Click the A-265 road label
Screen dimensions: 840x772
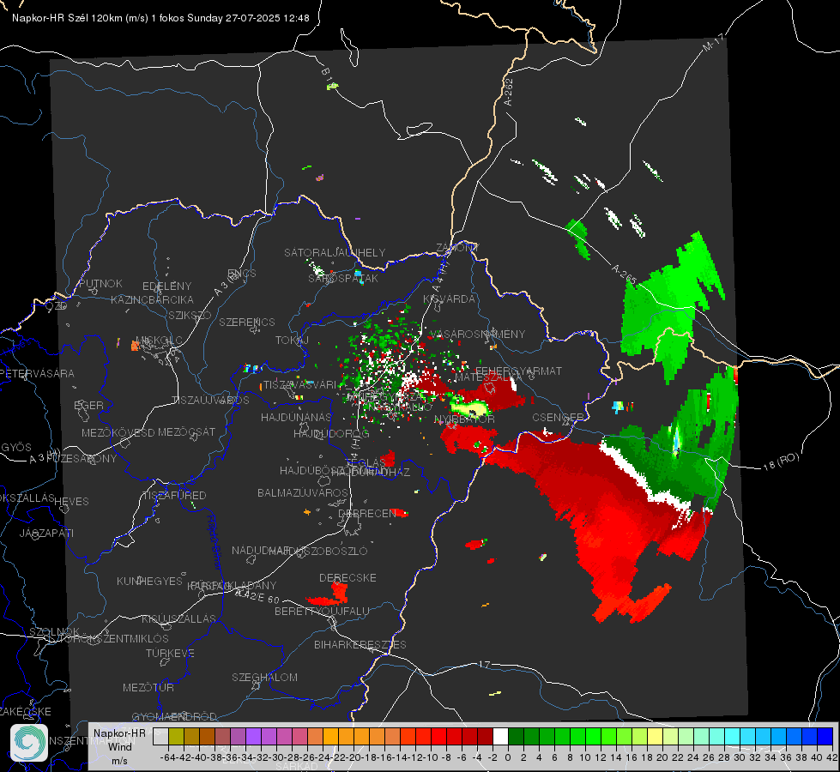pyautogui.click(x=624, y=274)
